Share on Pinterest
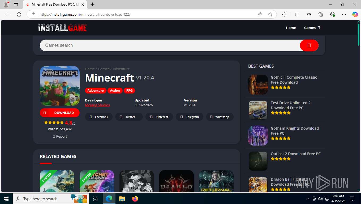Screen dimensions: 361x204 (159, 117)
